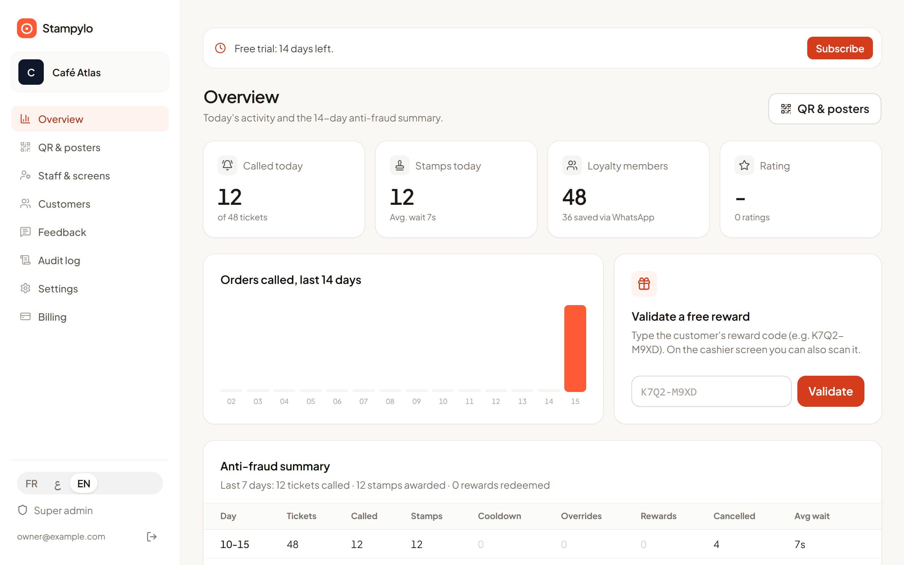904x565 pixels.
Task: Click the Day column header
Action: [x=228, y=516]
